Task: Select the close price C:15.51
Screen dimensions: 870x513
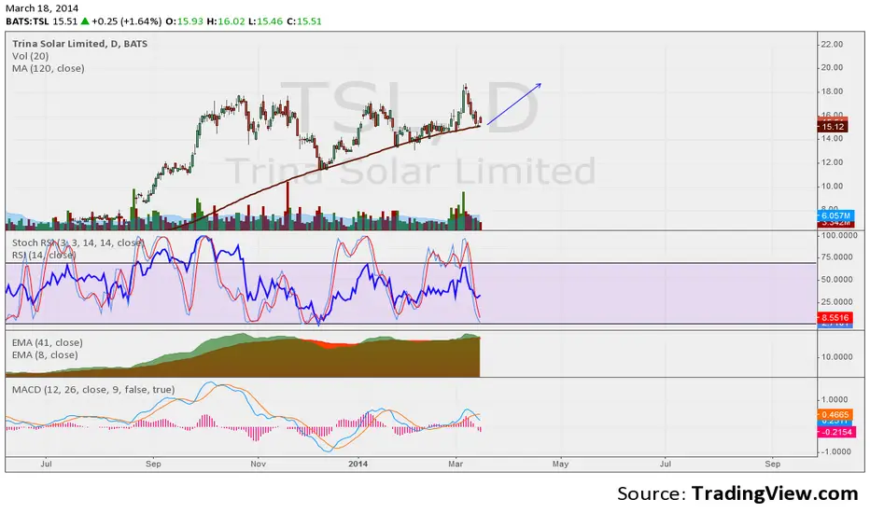Action: click(304, 21)
